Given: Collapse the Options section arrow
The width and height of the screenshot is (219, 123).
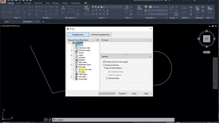Looking at the screenshot, I should tap(150, 57).
